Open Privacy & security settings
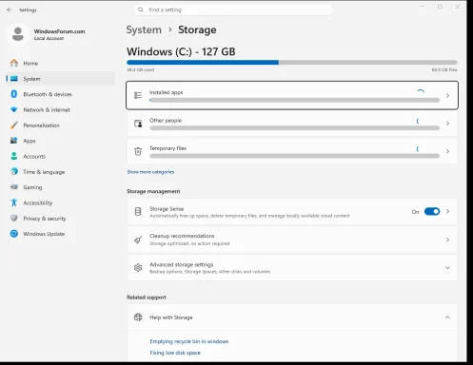 (x=60, y=218)
